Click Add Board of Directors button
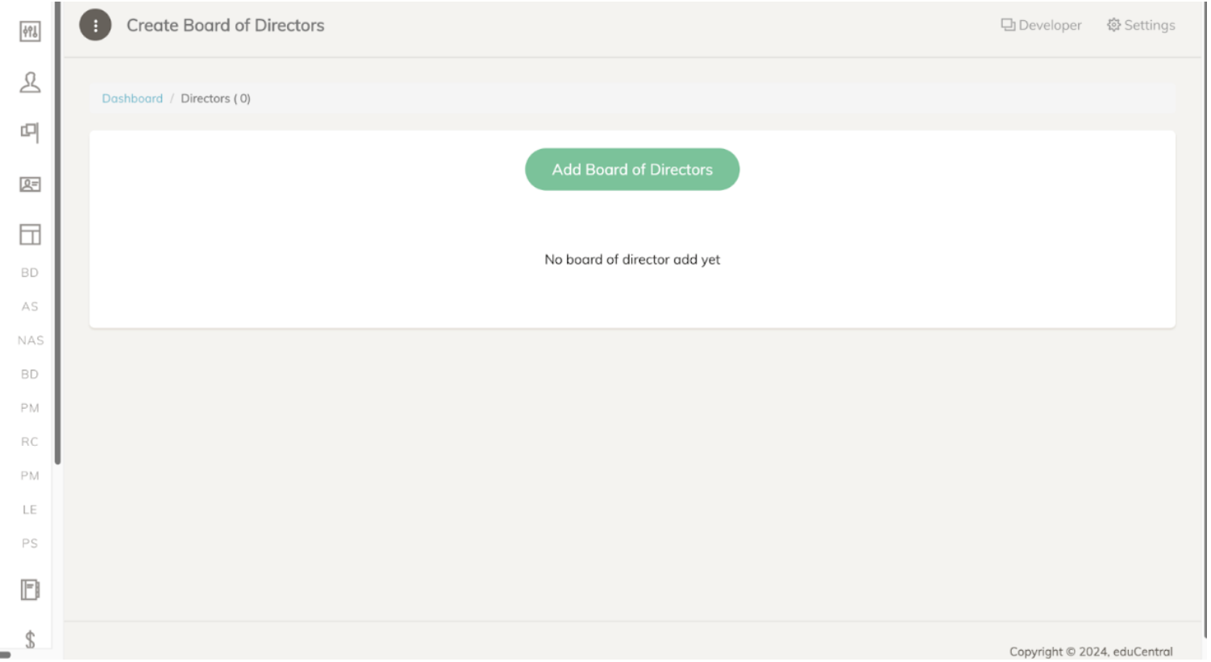This screenshot has height=662, width=1211. click(x=632, y=169)
